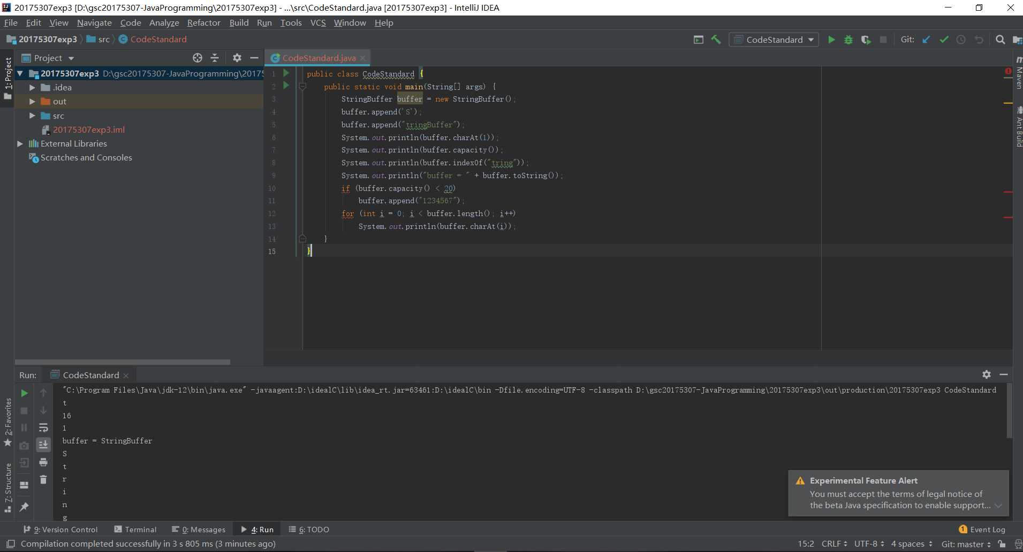Run CodeStandard with the green play button

pyautogui.click(x=831, y=40)
